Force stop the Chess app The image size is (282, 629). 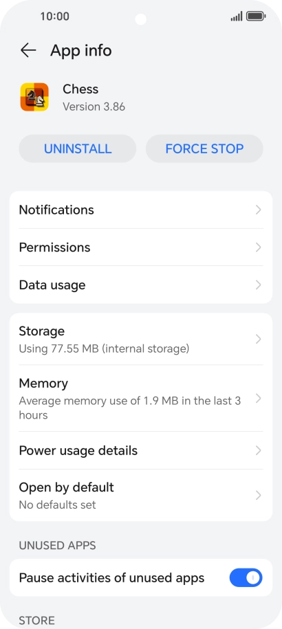point(204,148)
